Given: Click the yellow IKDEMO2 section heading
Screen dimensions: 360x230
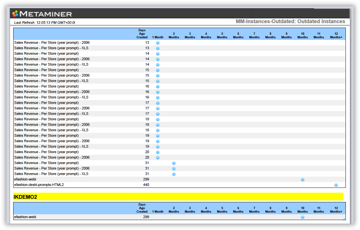Looking at the screenshot, I should point(178,197).
